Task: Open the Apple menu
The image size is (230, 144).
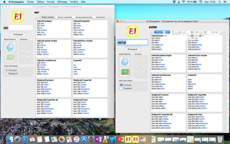Action: click(x=4, y=2)
